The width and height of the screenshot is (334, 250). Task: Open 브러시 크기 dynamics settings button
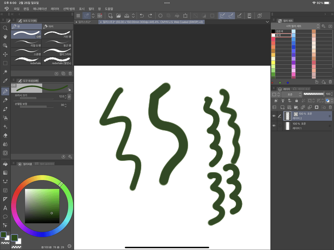point(69,97)
